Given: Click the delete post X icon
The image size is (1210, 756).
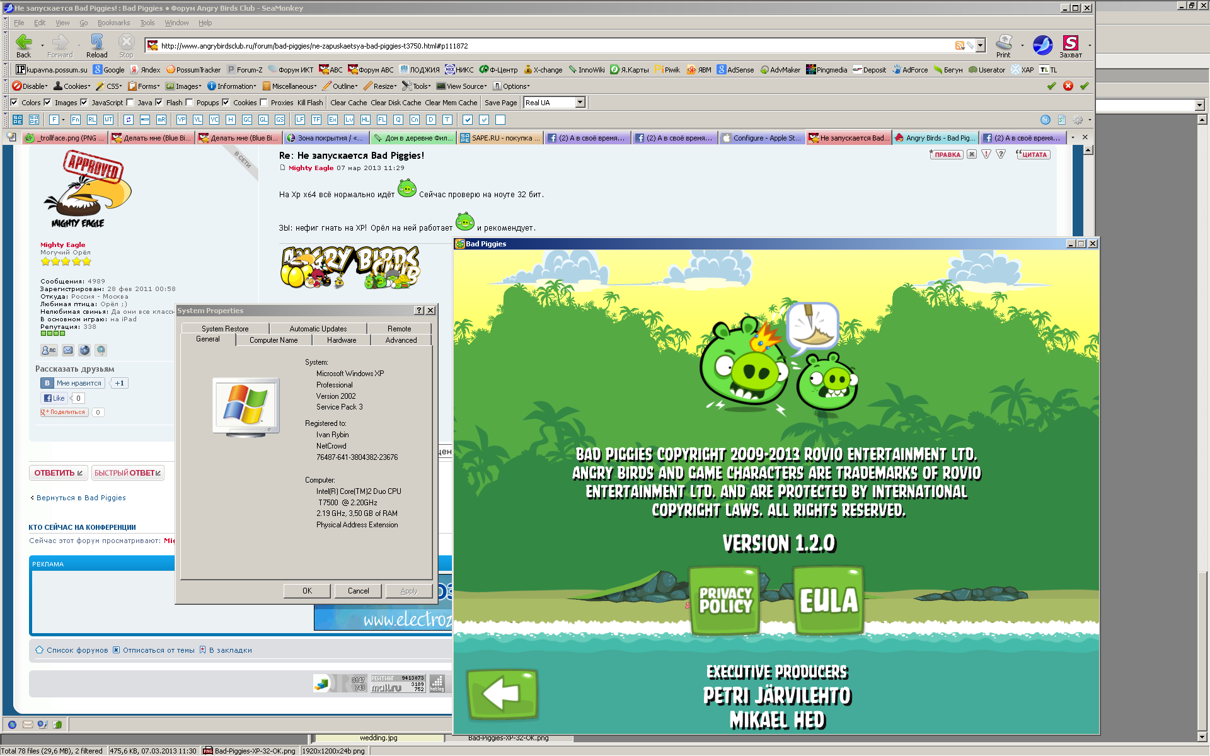Looking at the screenshot, I should pyautogui.click(x=972, y=154).
